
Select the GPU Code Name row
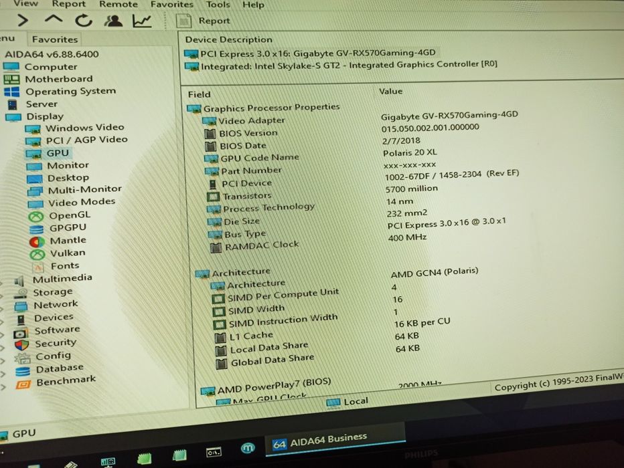pyautogui.click(x=321, y=156)
